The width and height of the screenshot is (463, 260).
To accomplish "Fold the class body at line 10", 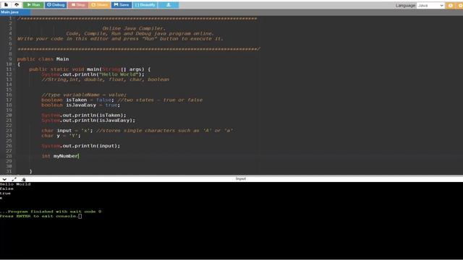I will [x=14, y=64].
